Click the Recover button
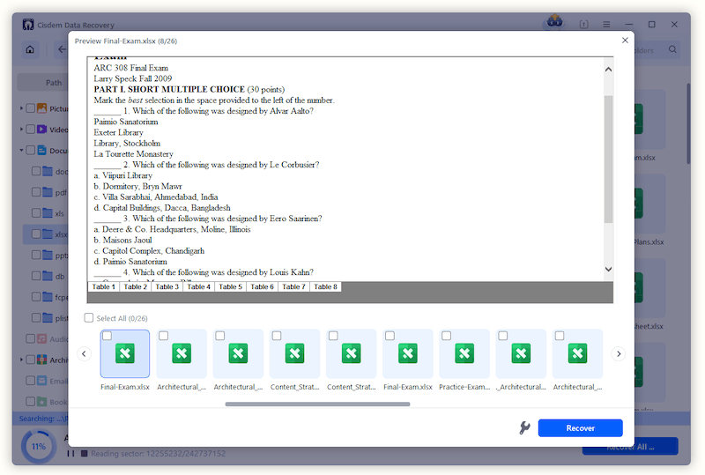Image resolution: width=705 pixels, height=475 pixels. tap(580, 428)
